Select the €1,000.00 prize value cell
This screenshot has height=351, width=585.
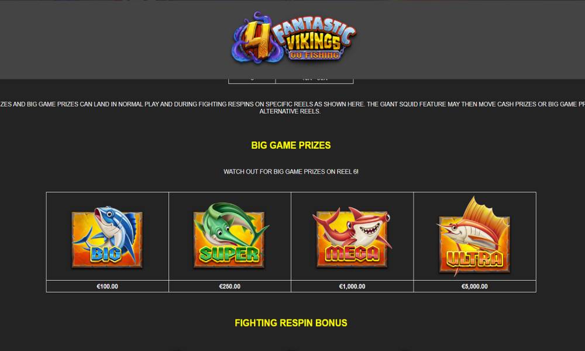(x=352, y=287)
